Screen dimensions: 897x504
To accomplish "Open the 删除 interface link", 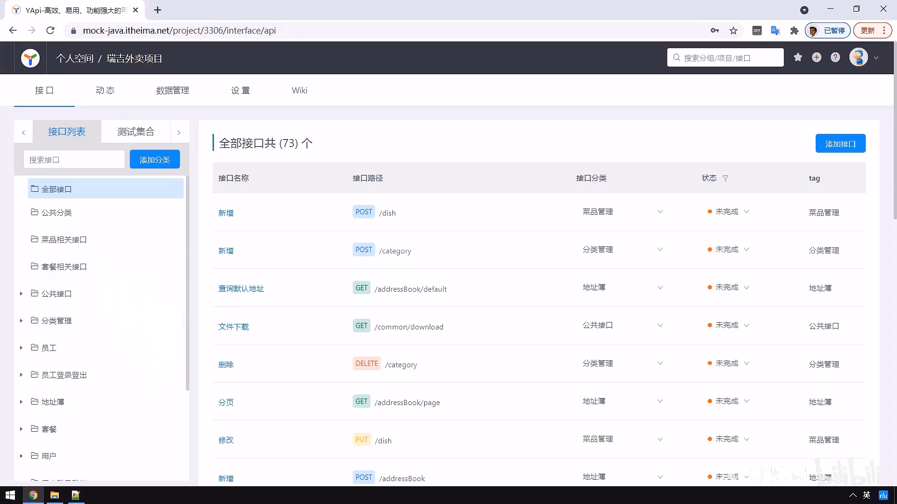I will [226, 364].
